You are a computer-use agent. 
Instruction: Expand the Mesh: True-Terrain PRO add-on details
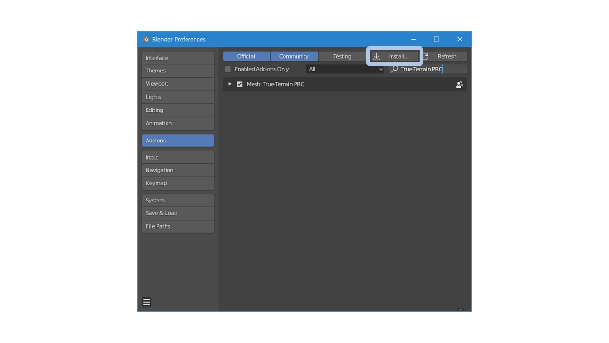(230, 84)
